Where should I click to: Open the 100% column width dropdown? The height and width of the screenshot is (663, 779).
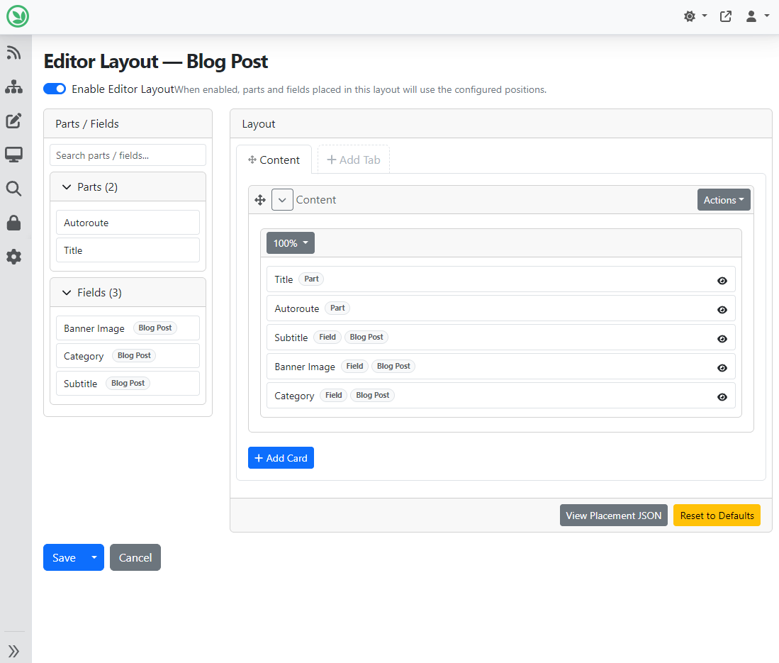290,243
